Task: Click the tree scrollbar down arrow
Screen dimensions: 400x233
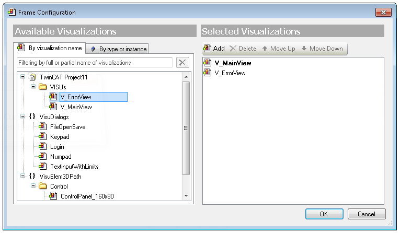Action: pos(186,196)
